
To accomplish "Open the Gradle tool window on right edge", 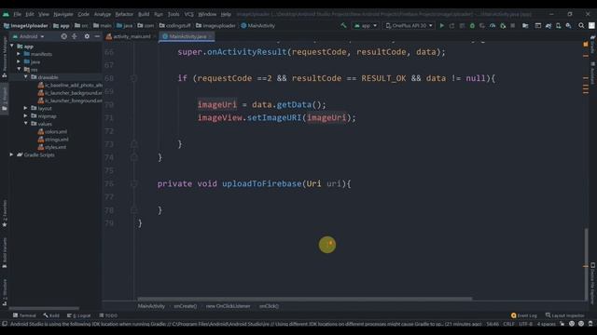I will (x=593, y=45).
